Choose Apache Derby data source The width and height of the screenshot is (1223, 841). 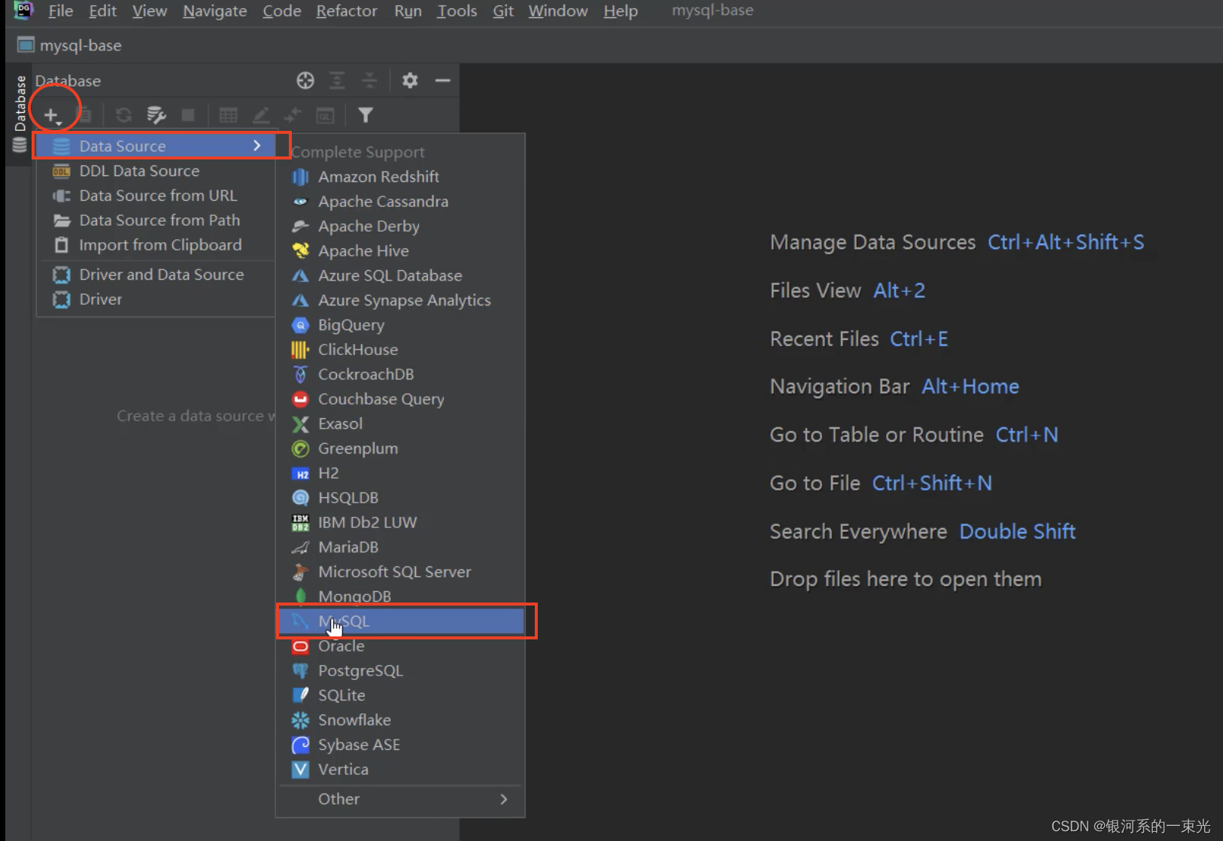402,226
